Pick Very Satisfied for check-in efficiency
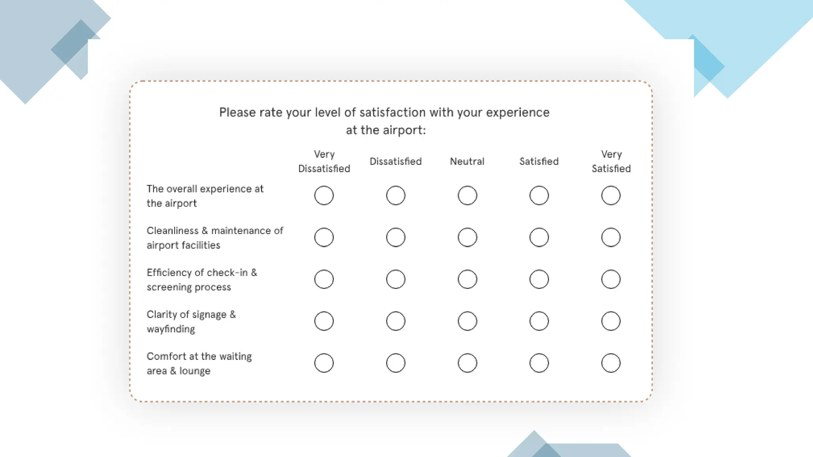This screenshot has height=457, width=813. click(611, 279)
